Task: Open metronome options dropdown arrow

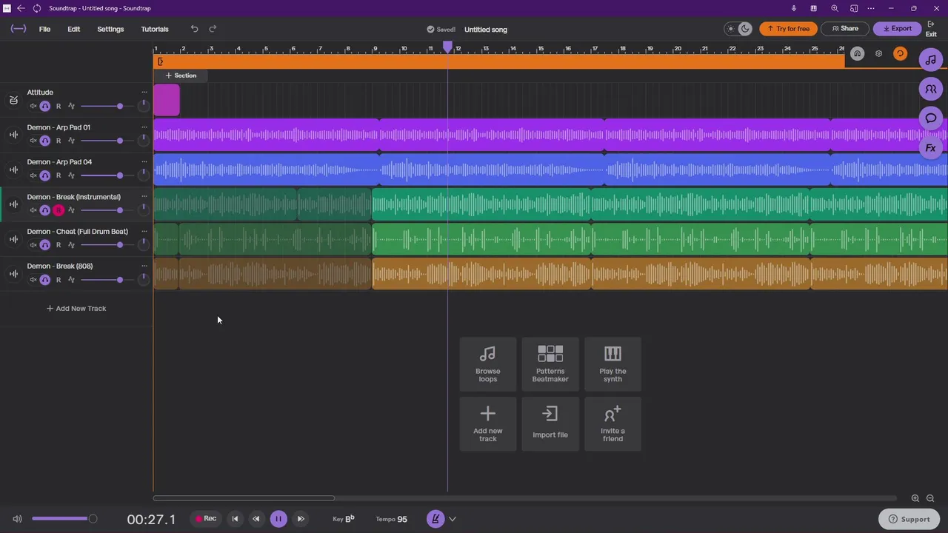Action: [x=453, y=519]
